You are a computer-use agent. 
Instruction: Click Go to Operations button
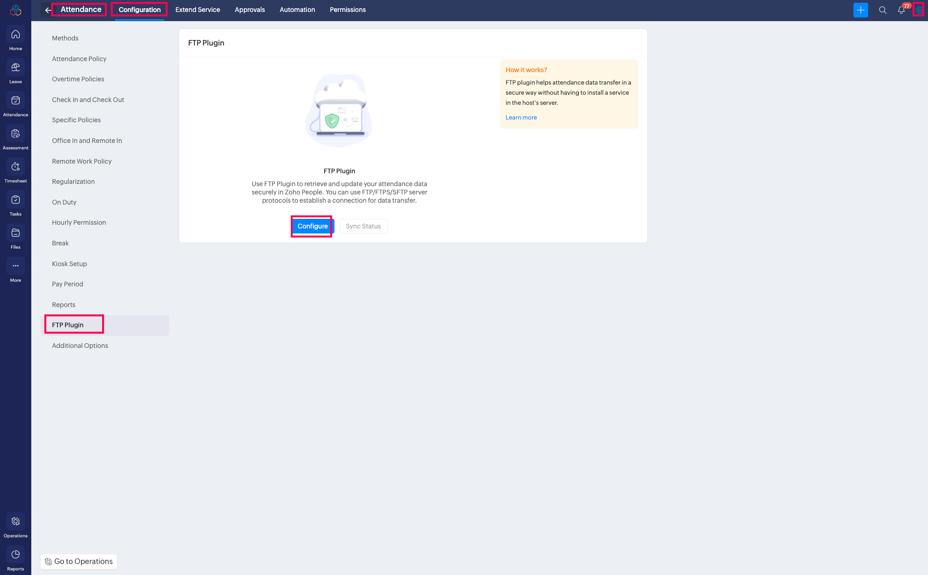coord(79,561)
